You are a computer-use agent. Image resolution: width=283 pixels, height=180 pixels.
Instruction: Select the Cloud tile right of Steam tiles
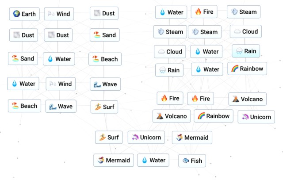(x=245, y=31)
